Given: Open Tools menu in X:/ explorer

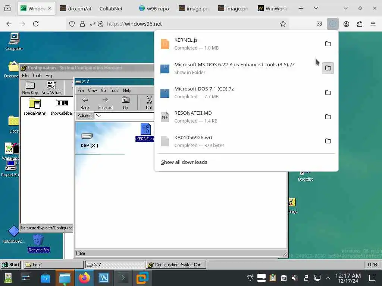Looking at the screenshot, I should pyautogui.click(x=114, y=90).
